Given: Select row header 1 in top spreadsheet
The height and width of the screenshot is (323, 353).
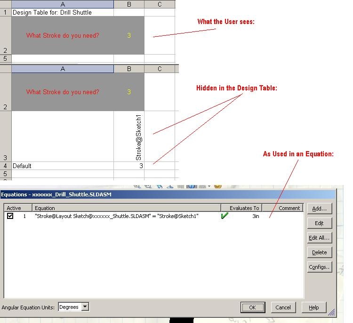Looking at the screenshot, I should click(x=6, y=12).
